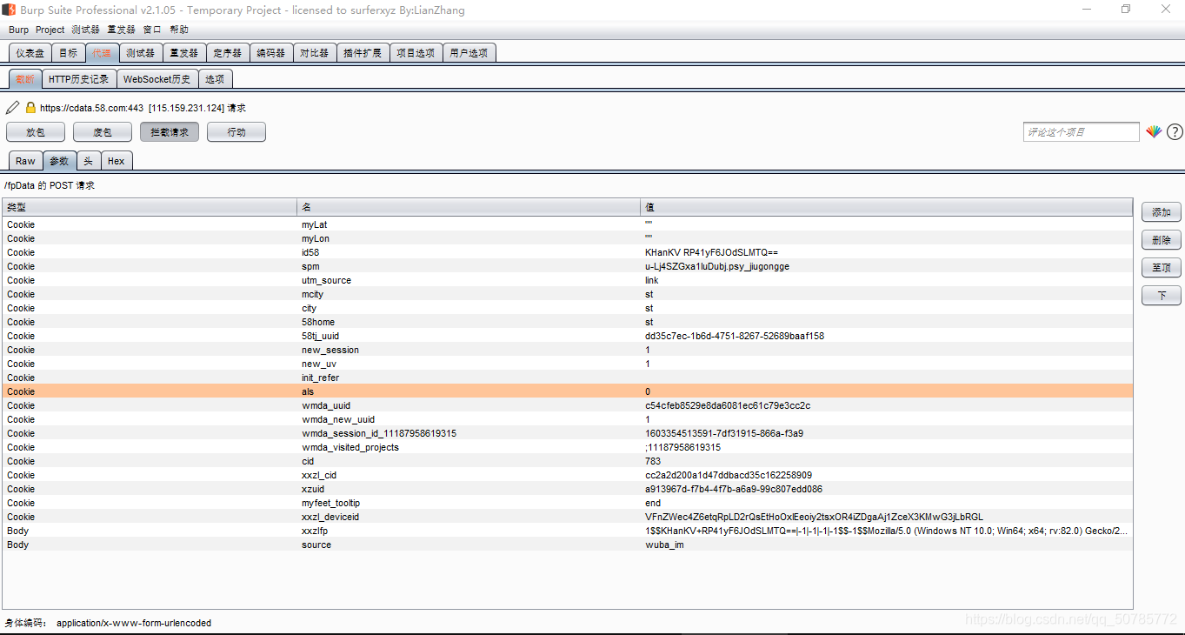Select the myfeet_tooltip row
Image resolution: width=1185 pixels, height=635 pixels.
568,503
